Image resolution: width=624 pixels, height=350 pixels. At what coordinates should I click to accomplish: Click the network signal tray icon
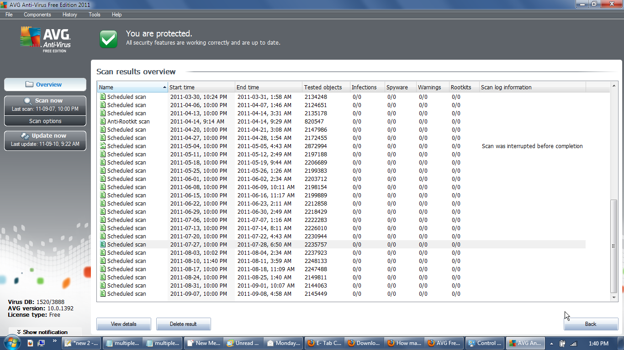[x=574, y=344]
